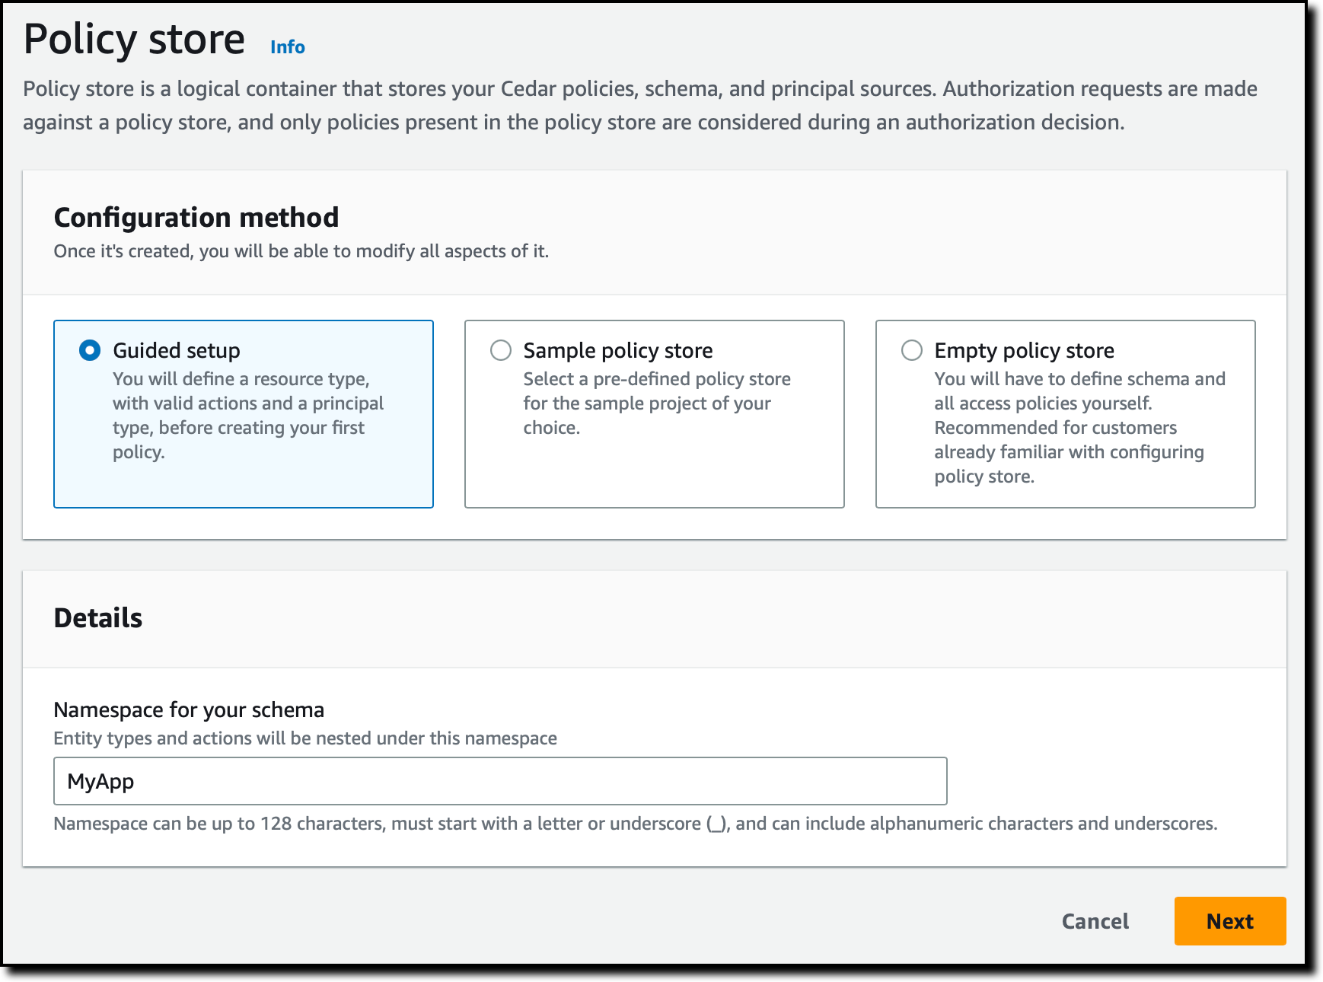
Task: Click the Sample policy store option title
Action: [x=617, y=350]
